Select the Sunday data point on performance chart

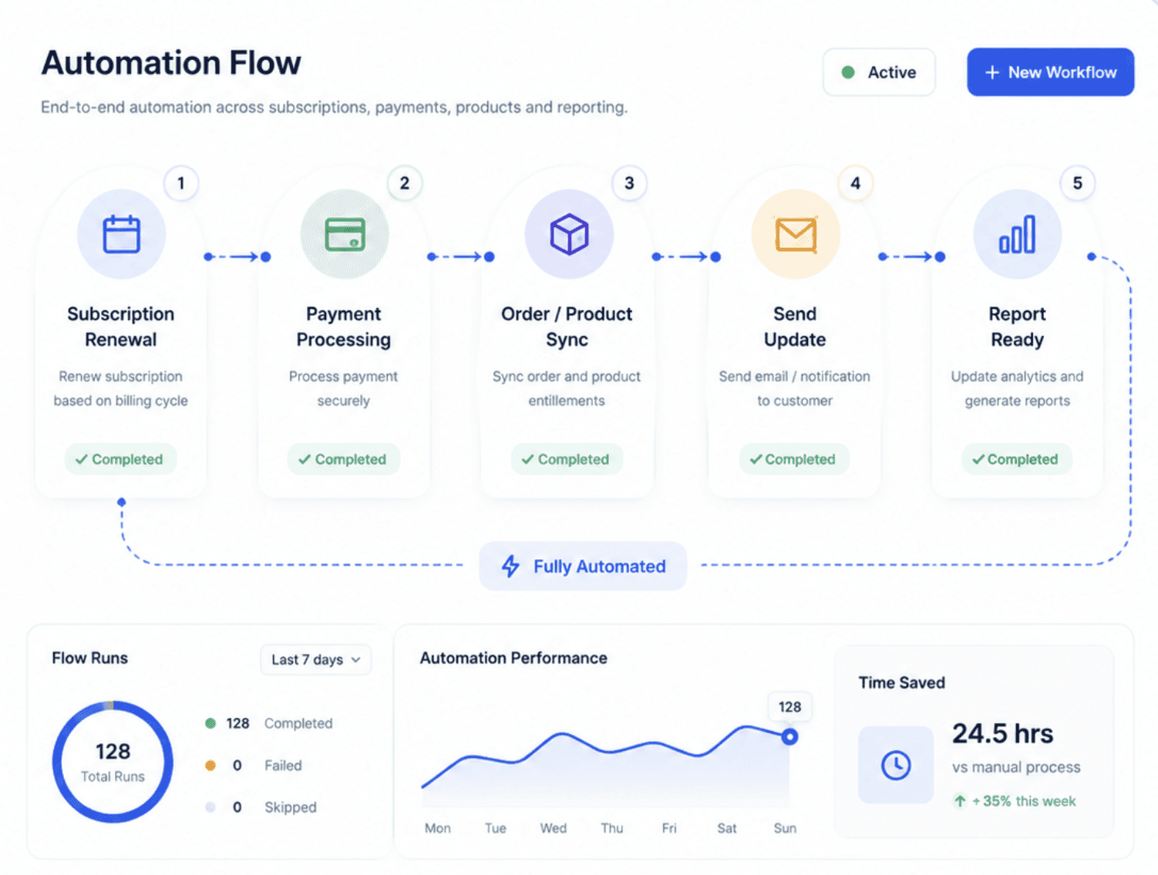coord(789,737)
